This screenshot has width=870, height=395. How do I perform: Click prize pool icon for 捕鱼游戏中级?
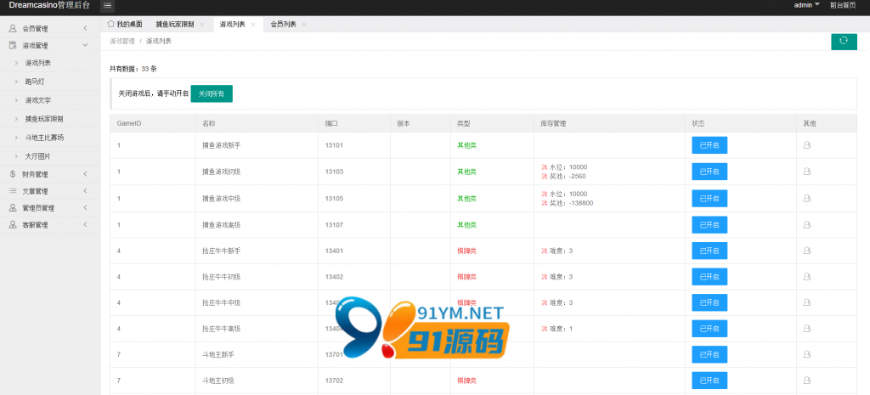click(x=544, y=204)
